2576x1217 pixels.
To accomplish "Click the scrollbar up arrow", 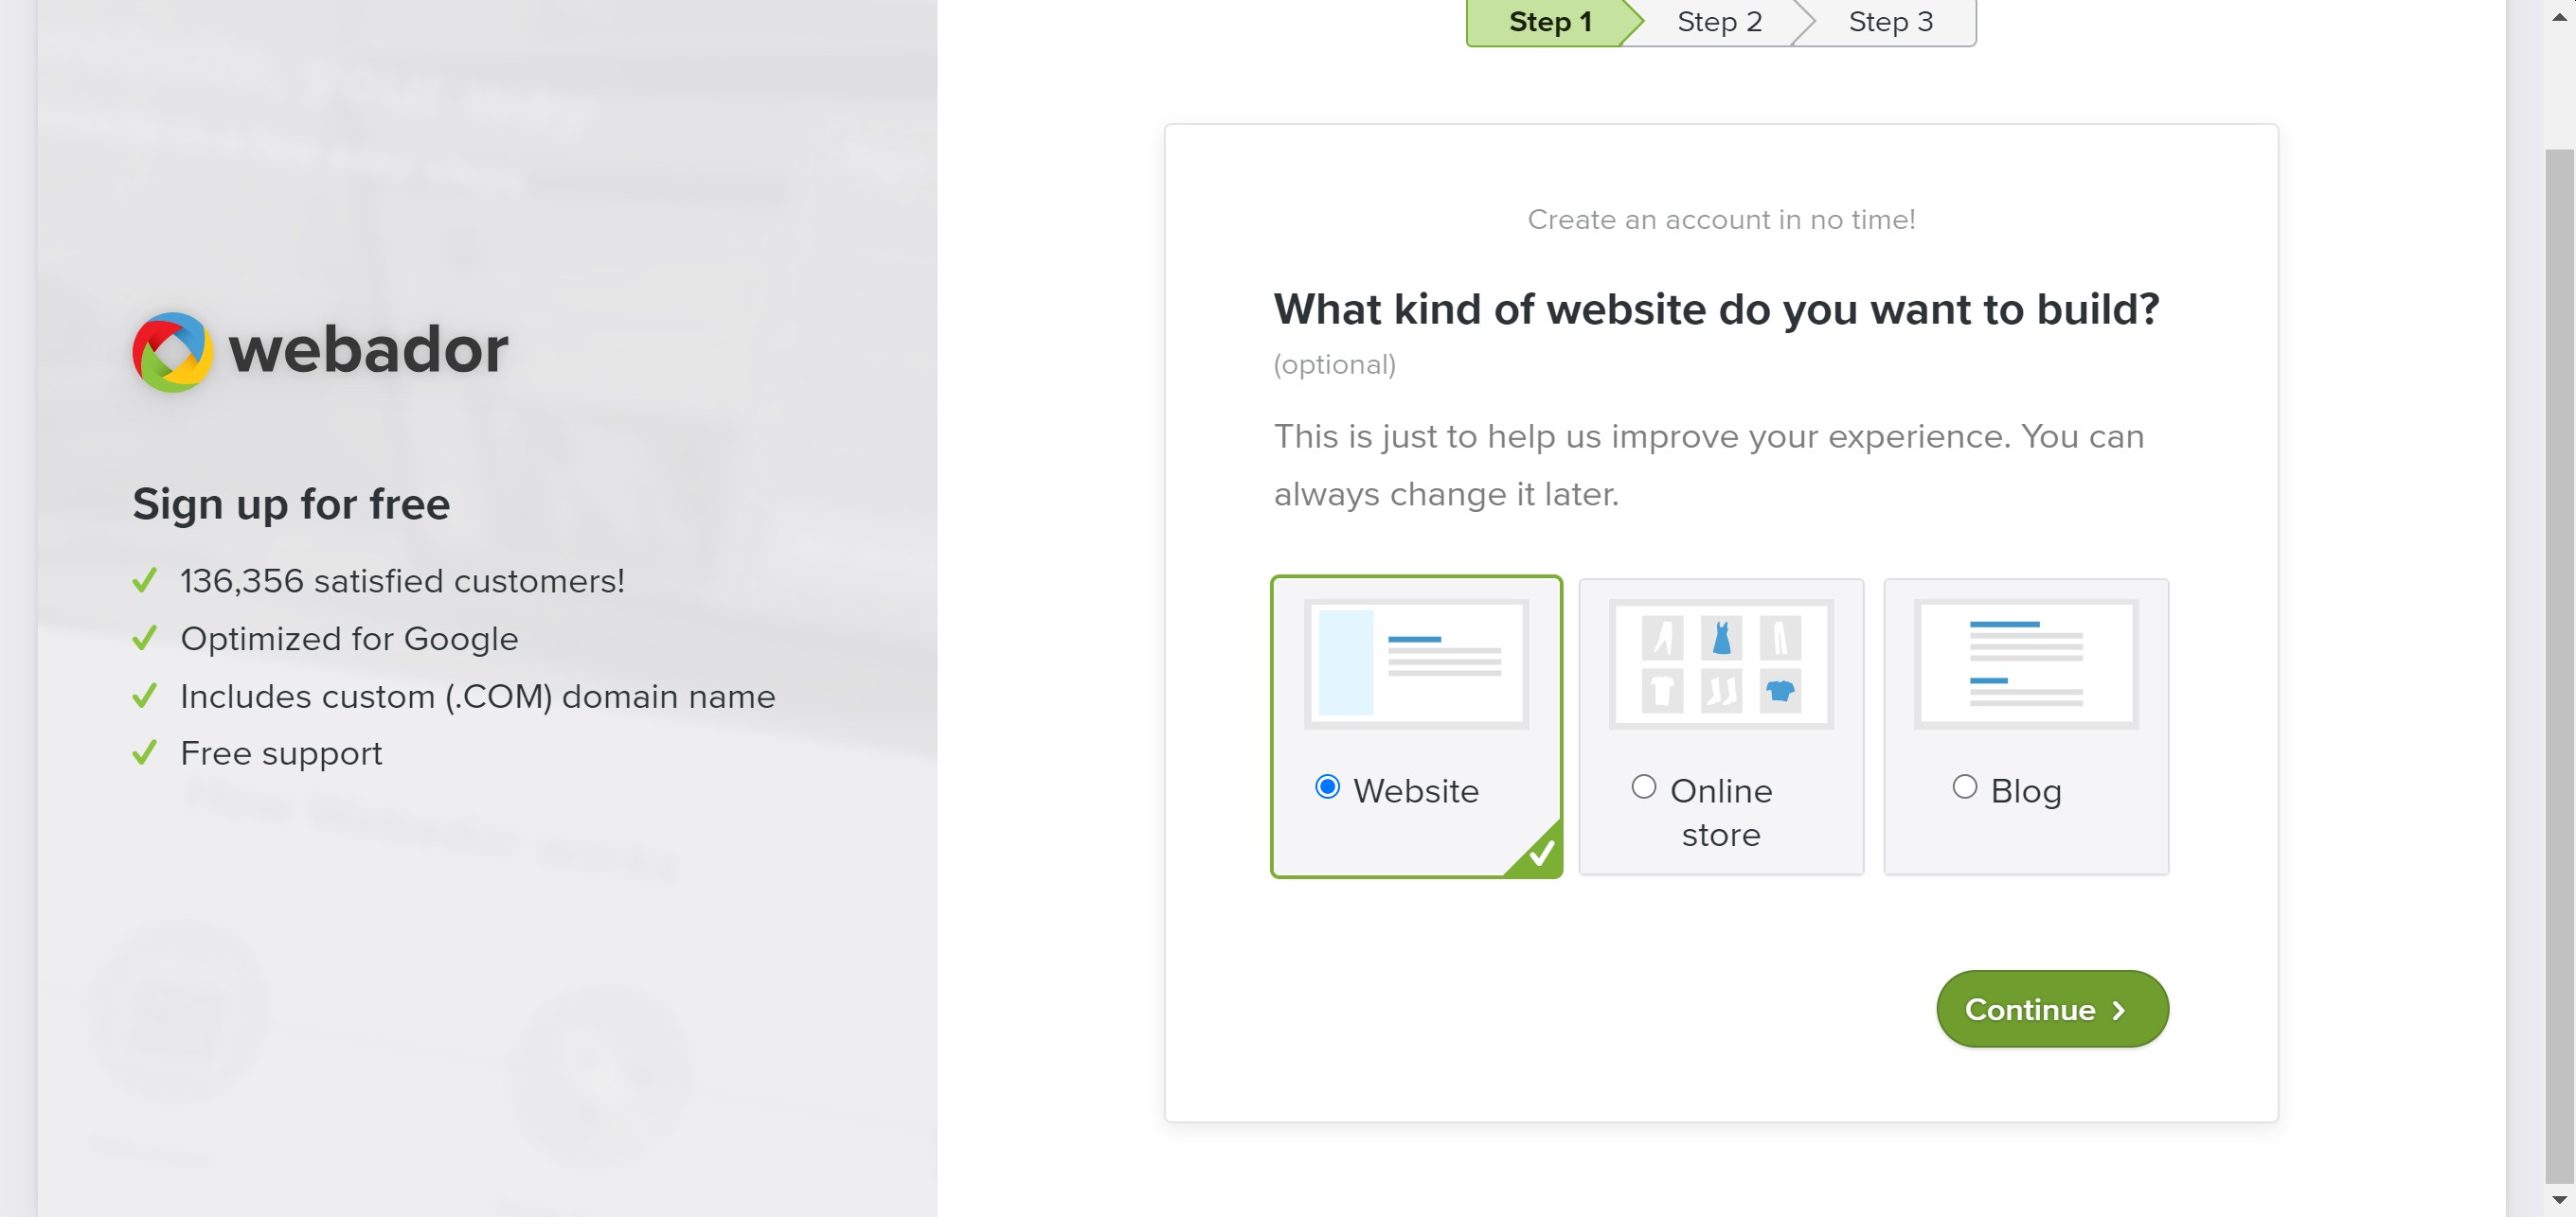I will tap(2559, 17).
